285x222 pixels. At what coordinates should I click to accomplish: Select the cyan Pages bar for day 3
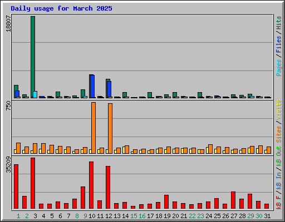tap(35, 94)
